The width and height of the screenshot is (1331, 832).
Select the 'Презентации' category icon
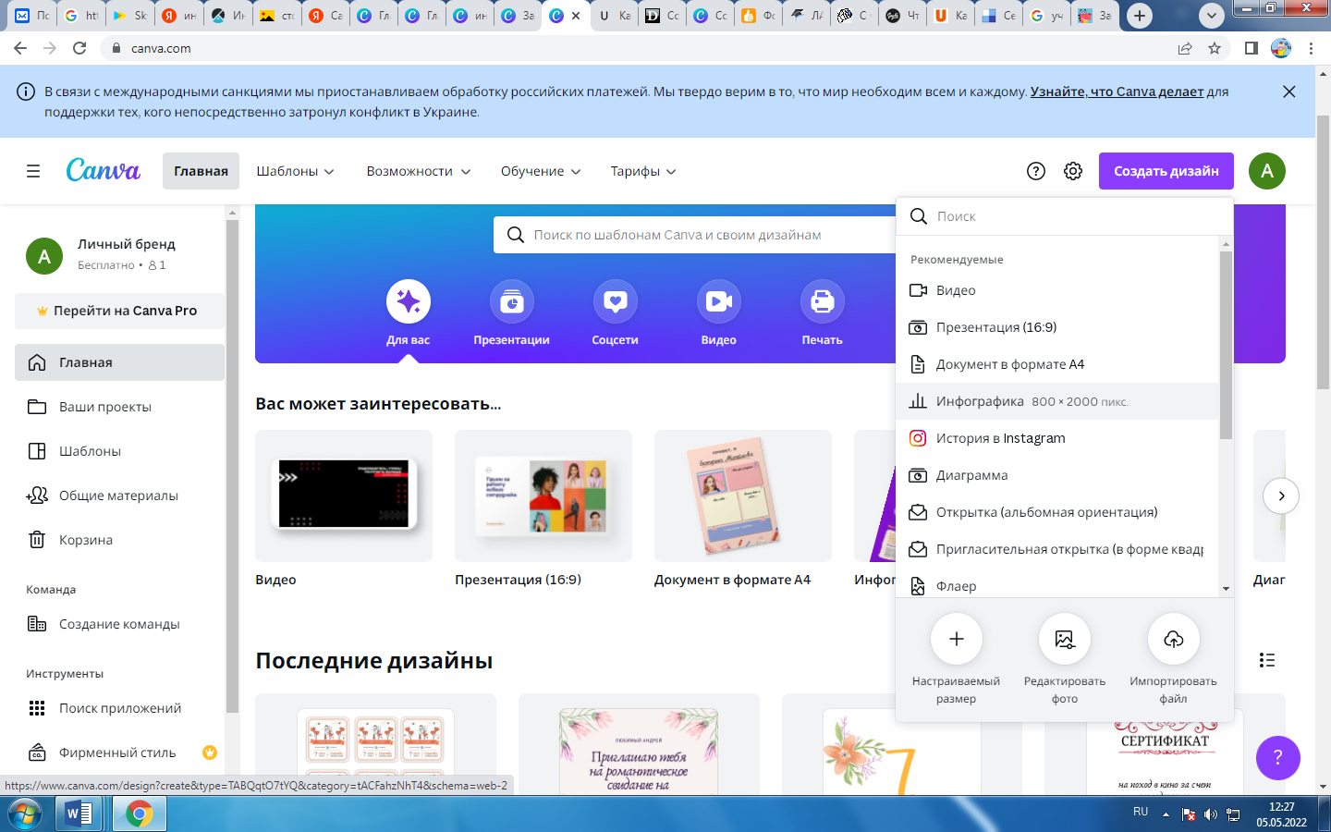[x=512, y=301]
